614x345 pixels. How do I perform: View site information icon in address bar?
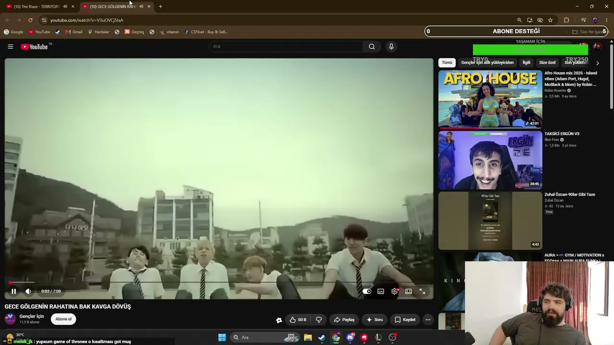click(x=44, y=20)
